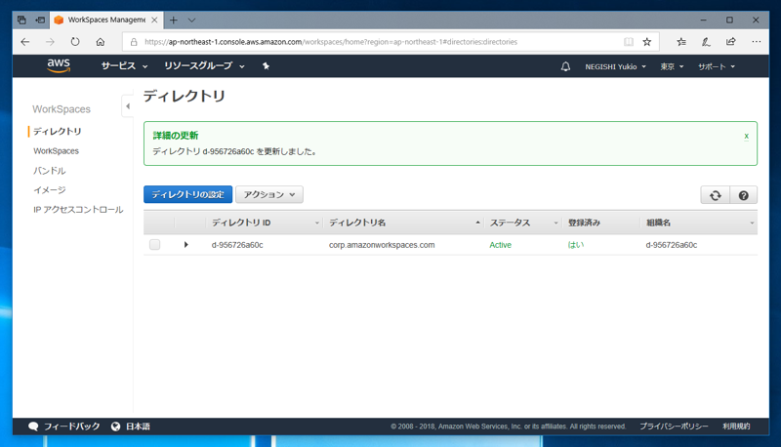Click the add notes pen icon
Screen dimensions: 781x447
click(706, 42)
